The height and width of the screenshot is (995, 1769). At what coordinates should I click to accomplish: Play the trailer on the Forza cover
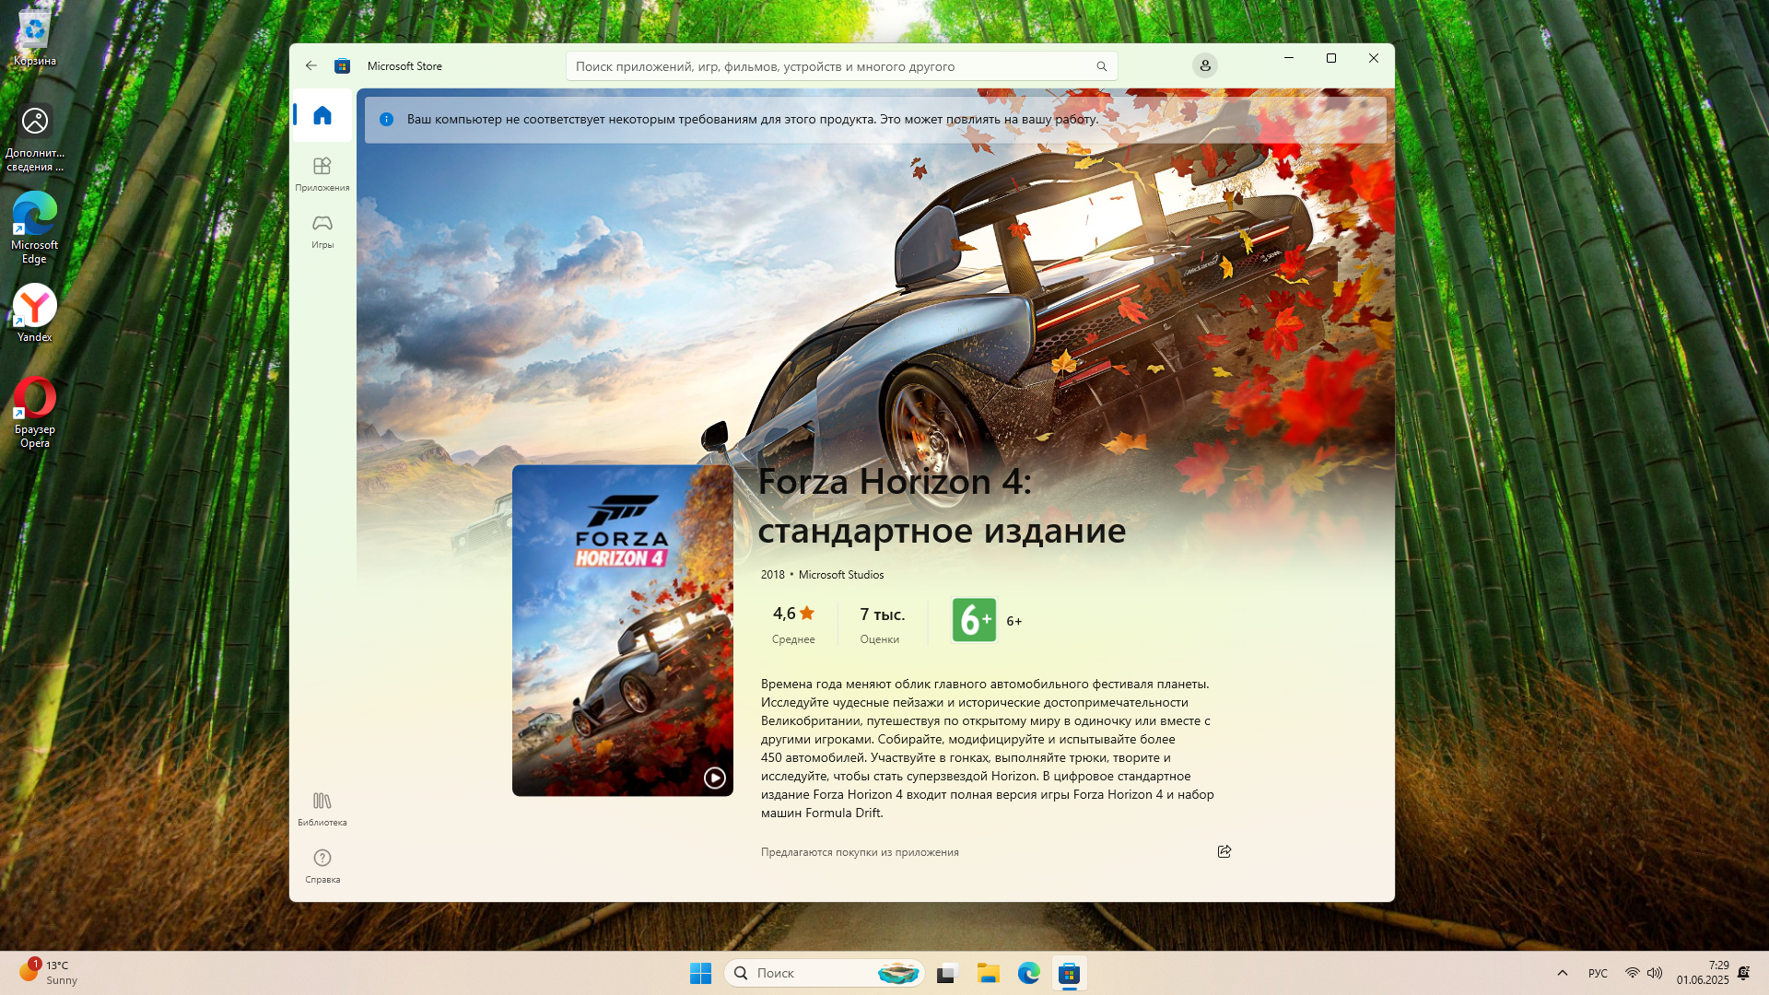pyautogui.click(x=714, y=778)
